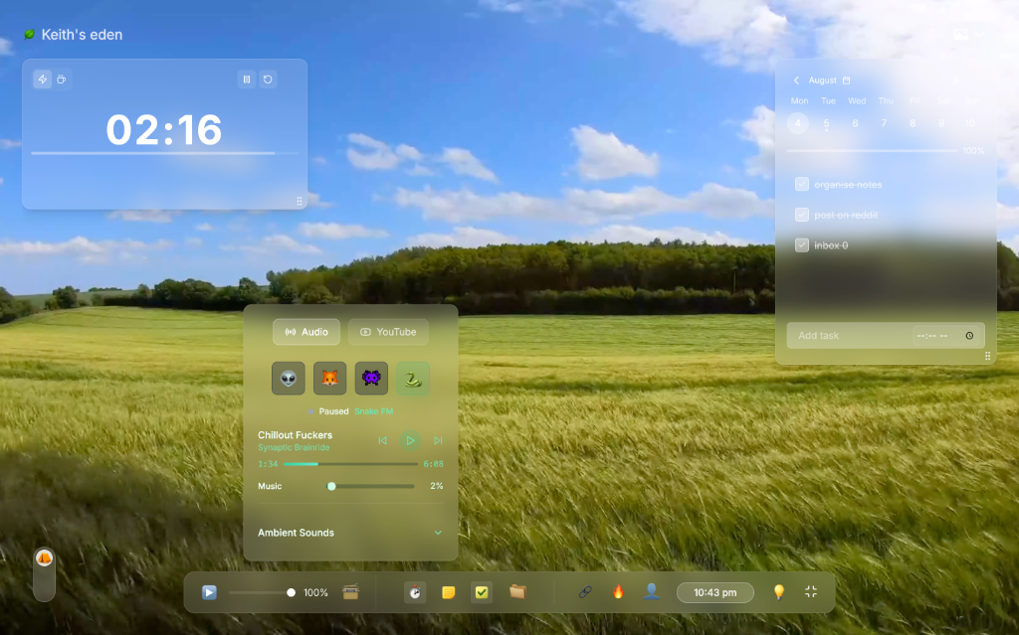Screen dimensions: 1019x635
Task: Select the break coffee cup mode on timer
Action: point(62,79)
